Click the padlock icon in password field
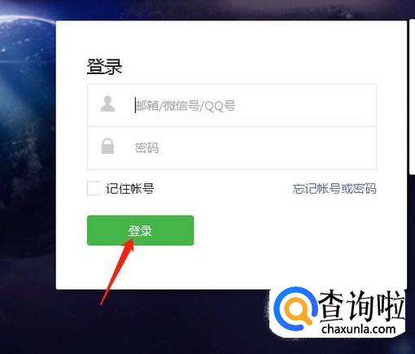The image size is (415, 354). [x=107, y=146]
